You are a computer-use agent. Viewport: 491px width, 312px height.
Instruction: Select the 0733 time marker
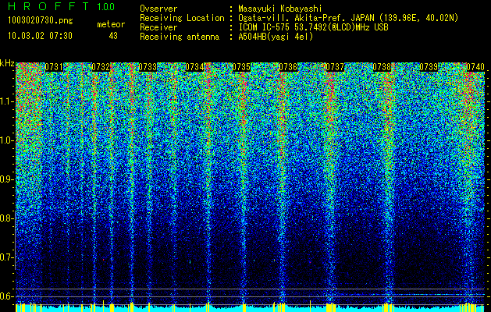pos(148,68)
